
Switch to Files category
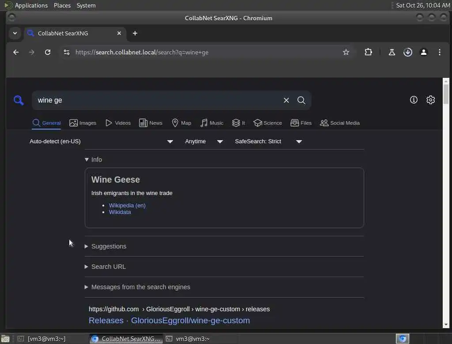[x=301, y=123]
